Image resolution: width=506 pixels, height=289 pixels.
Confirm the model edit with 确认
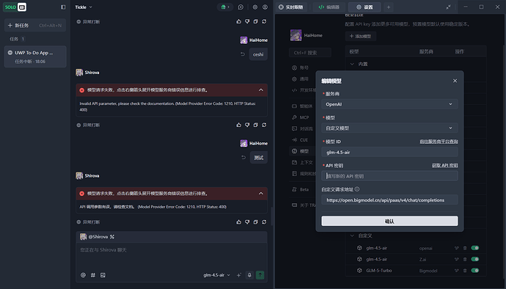click(x=389, y=222)
